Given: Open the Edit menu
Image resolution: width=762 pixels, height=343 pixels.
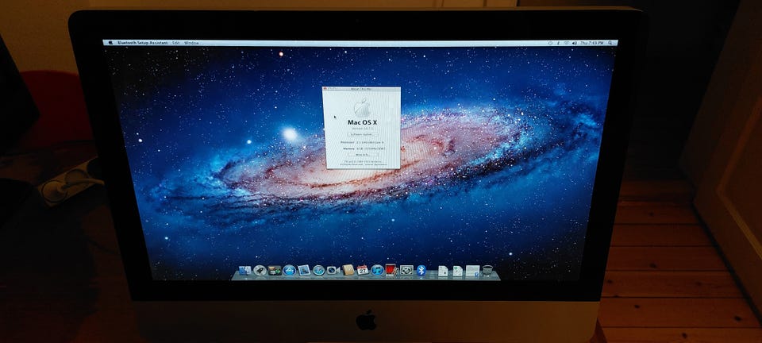Looking at the screenshot, I should pyautogui.click(x=176, y=43).
